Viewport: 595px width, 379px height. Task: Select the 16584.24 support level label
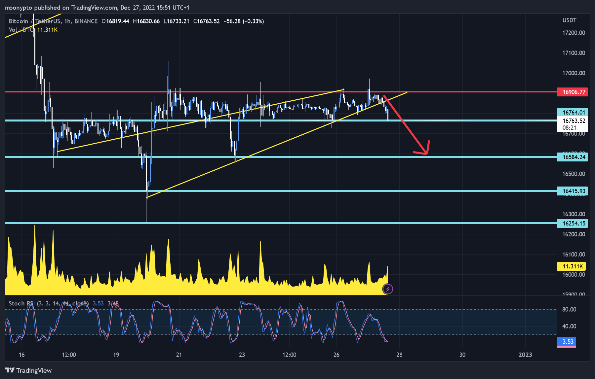point(573,157)
